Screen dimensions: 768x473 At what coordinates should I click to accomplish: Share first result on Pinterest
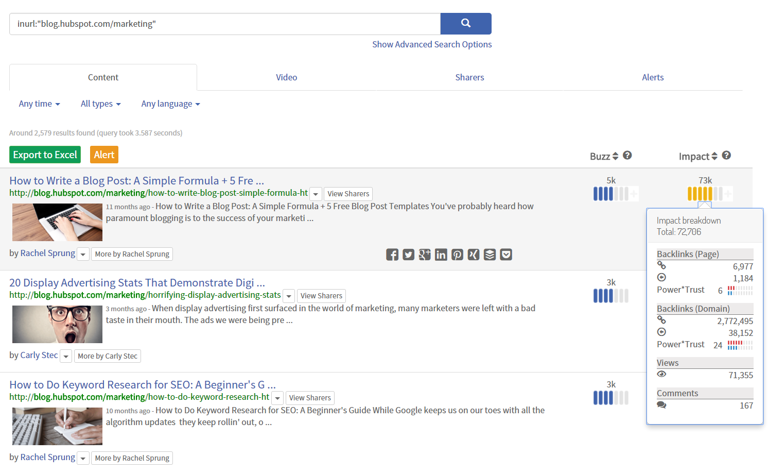[x=457, y=255]
